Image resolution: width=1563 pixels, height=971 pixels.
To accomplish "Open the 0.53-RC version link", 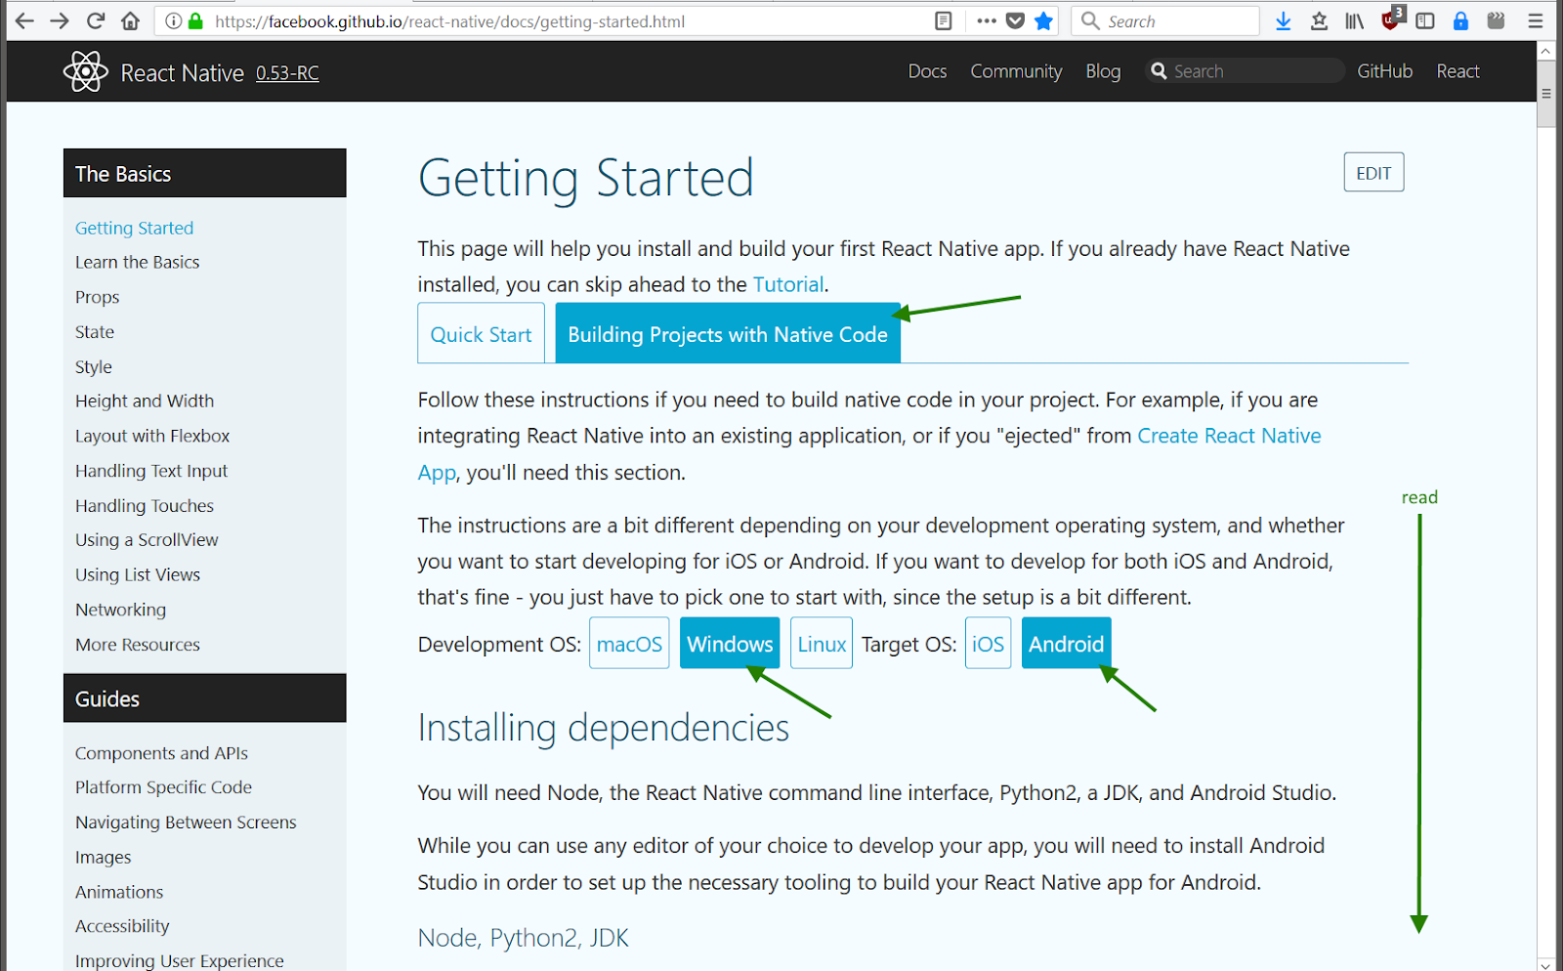I will point(287,73).
